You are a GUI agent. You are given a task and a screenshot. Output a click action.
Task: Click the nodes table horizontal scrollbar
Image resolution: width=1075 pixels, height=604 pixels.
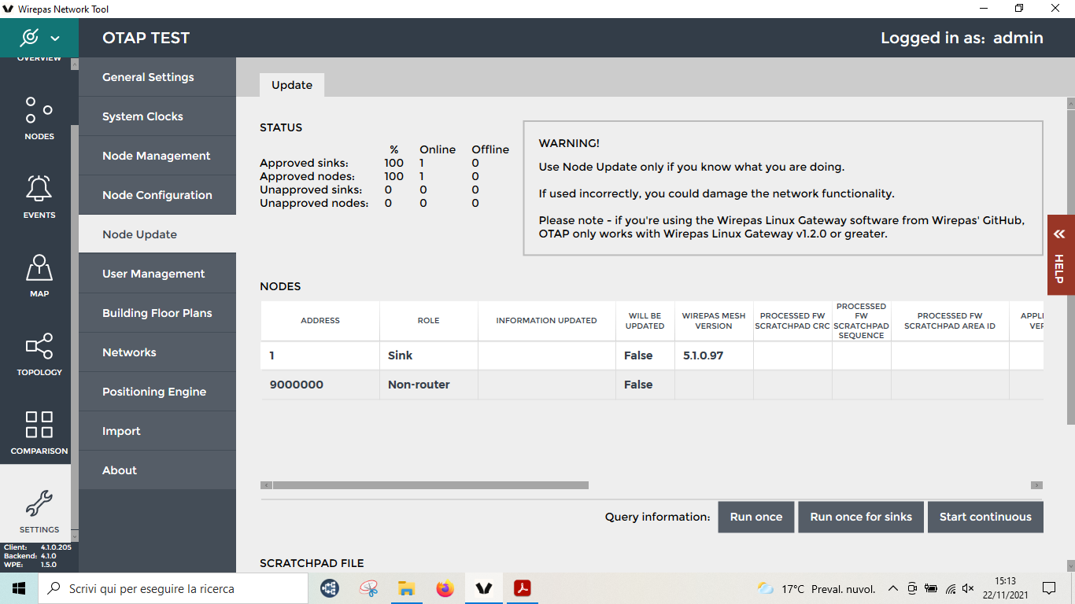pos(430,485)
